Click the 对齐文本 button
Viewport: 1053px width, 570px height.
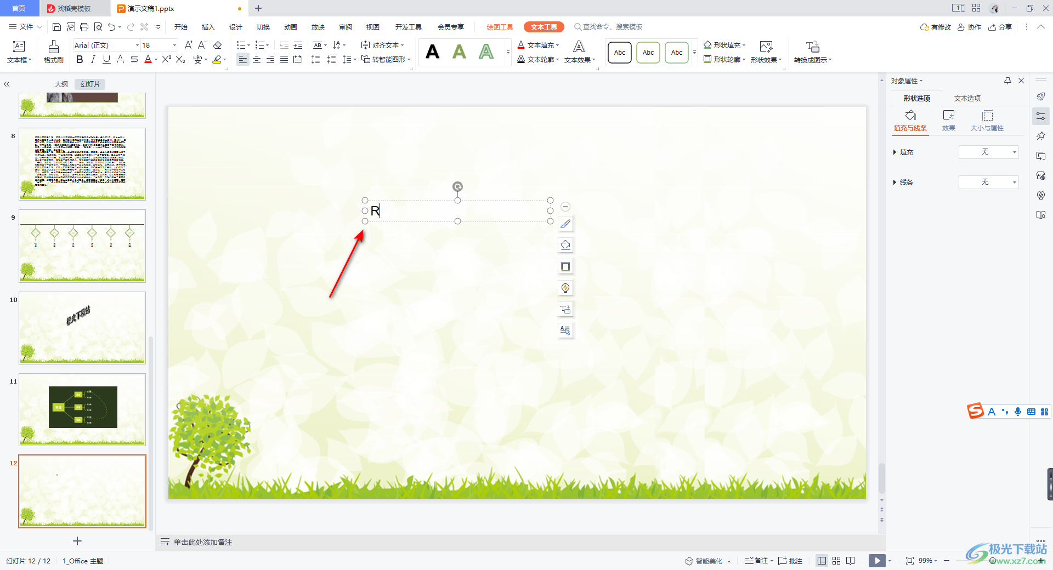pos(383,45)
